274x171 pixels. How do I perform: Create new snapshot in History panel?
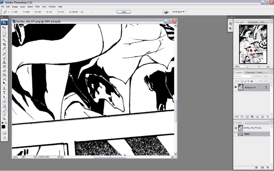262,168
